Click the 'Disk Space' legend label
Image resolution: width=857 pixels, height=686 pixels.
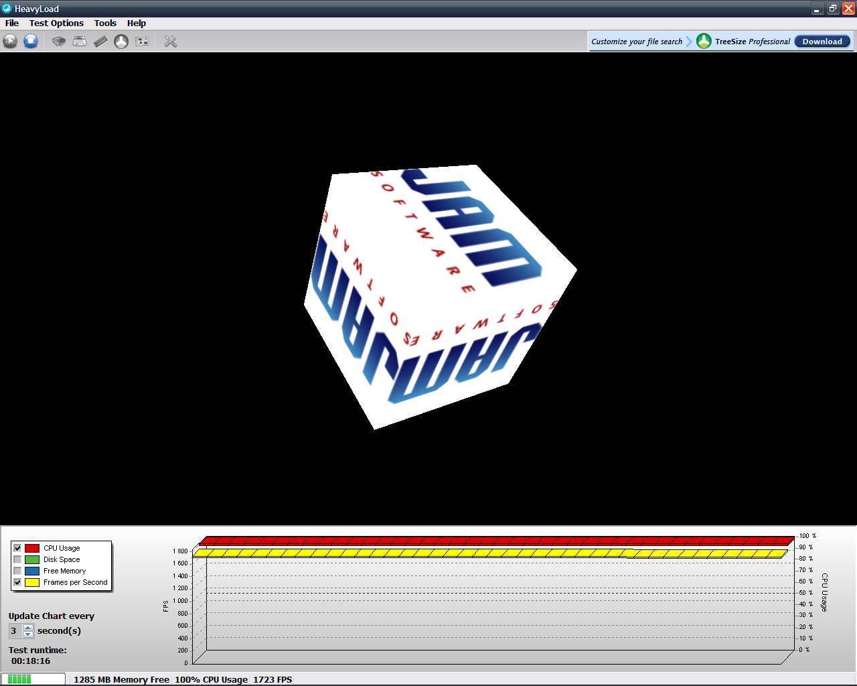pos(62,559)
